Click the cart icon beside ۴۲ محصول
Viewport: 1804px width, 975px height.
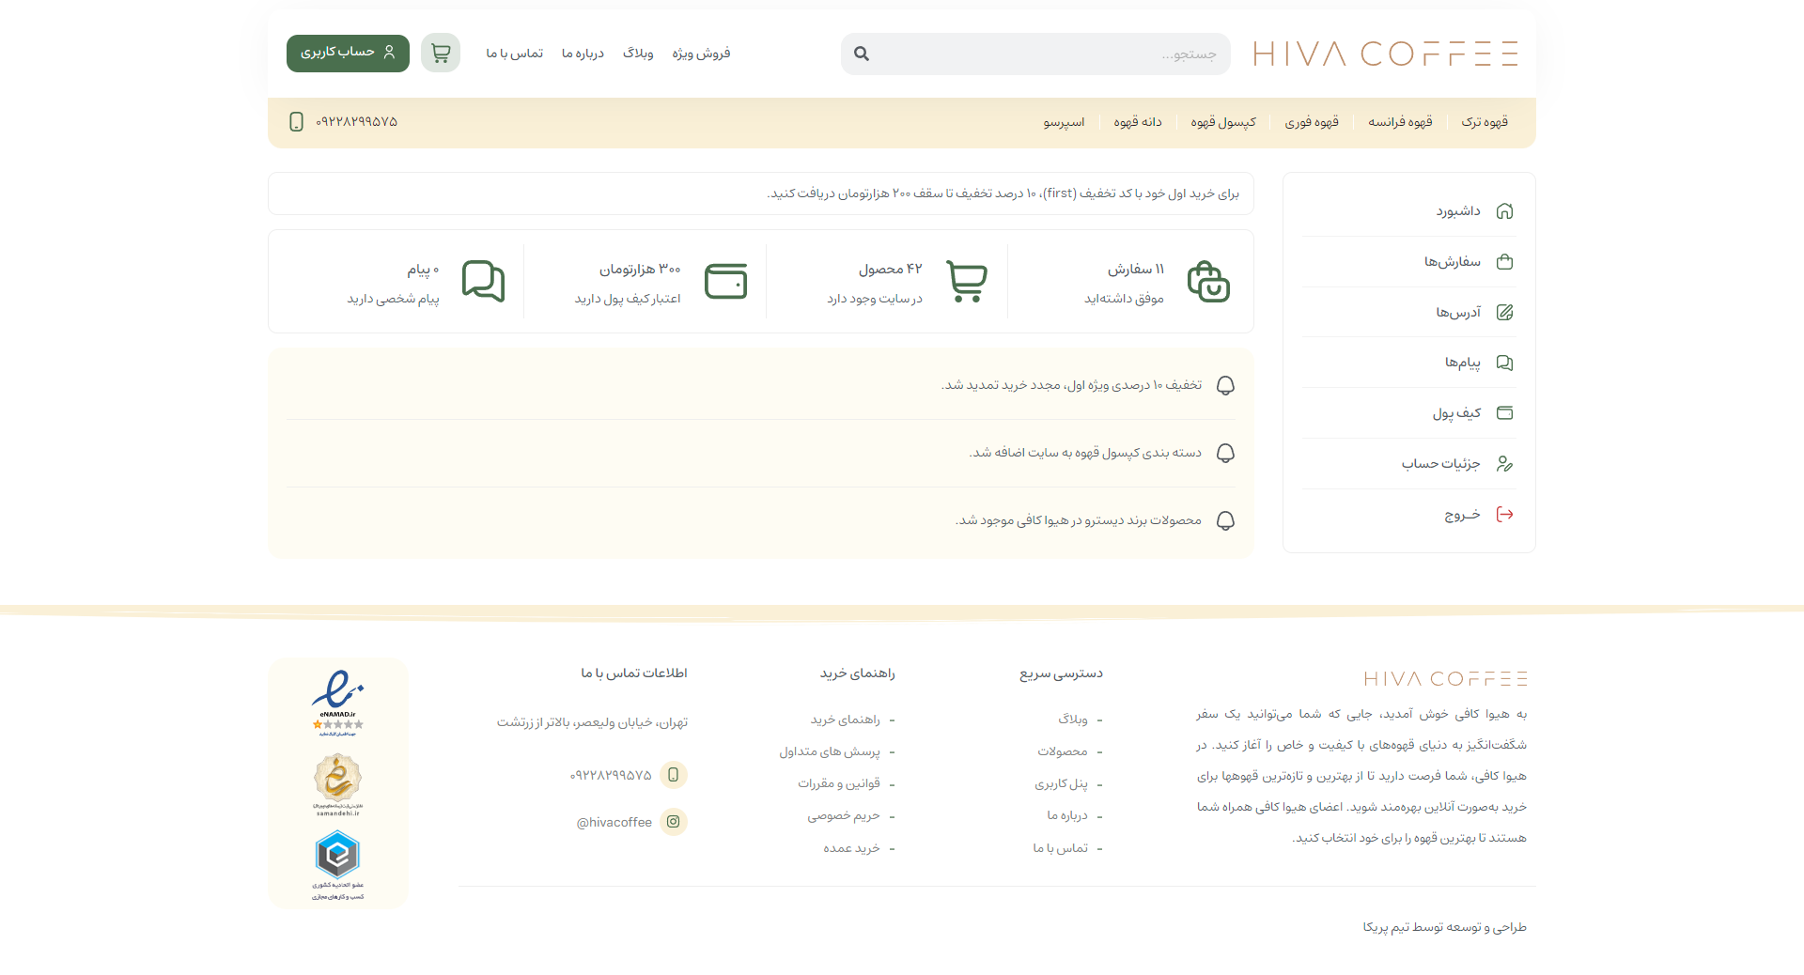[x=967, y=282]
